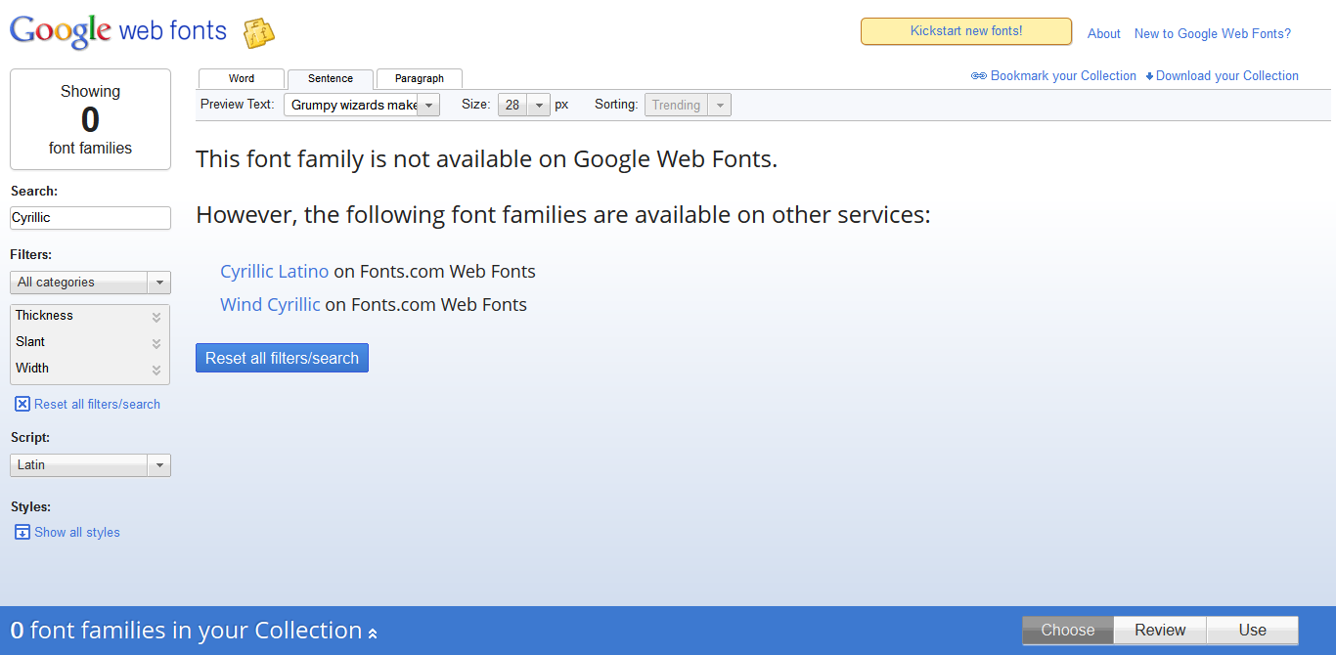The width and height of the screenshot is (1336, 655).
Task: Click the Search field containing Cyrillic
Action: coord(90,218)
